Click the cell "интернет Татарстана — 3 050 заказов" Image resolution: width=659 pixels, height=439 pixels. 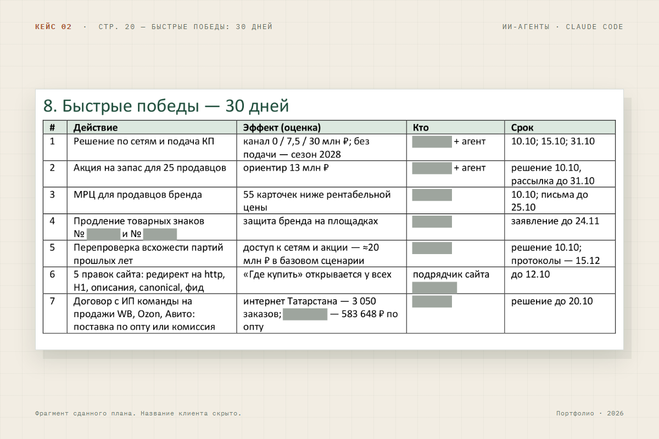coord(320,314)
